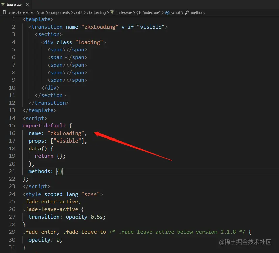Click the opacity property on line 30
This screenshot has height=253, width=279.
(40, 240)
